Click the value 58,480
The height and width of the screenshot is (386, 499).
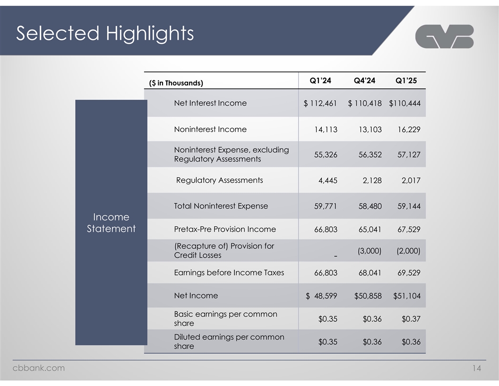pyautogui.click(x=370, y=206)
